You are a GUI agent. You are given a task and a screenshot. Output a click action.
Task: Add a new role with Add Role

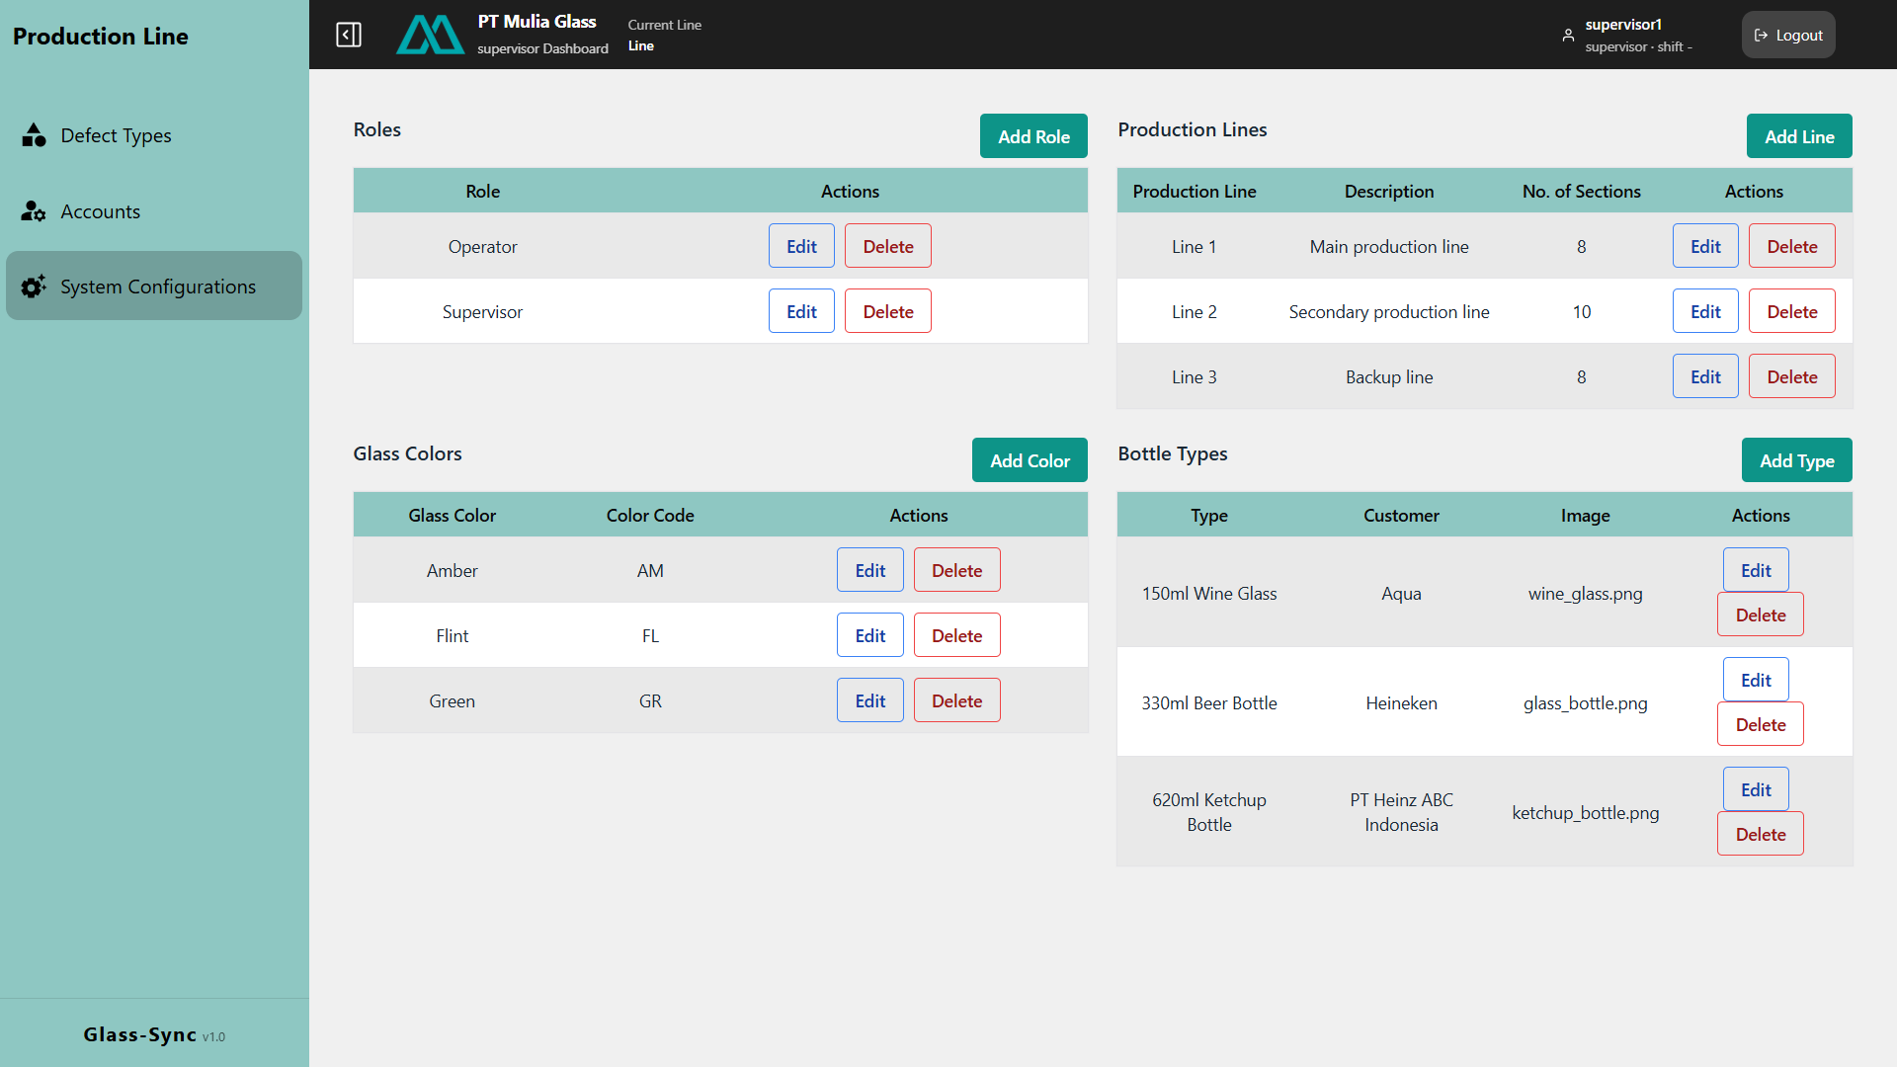(x=1033, y=136)
